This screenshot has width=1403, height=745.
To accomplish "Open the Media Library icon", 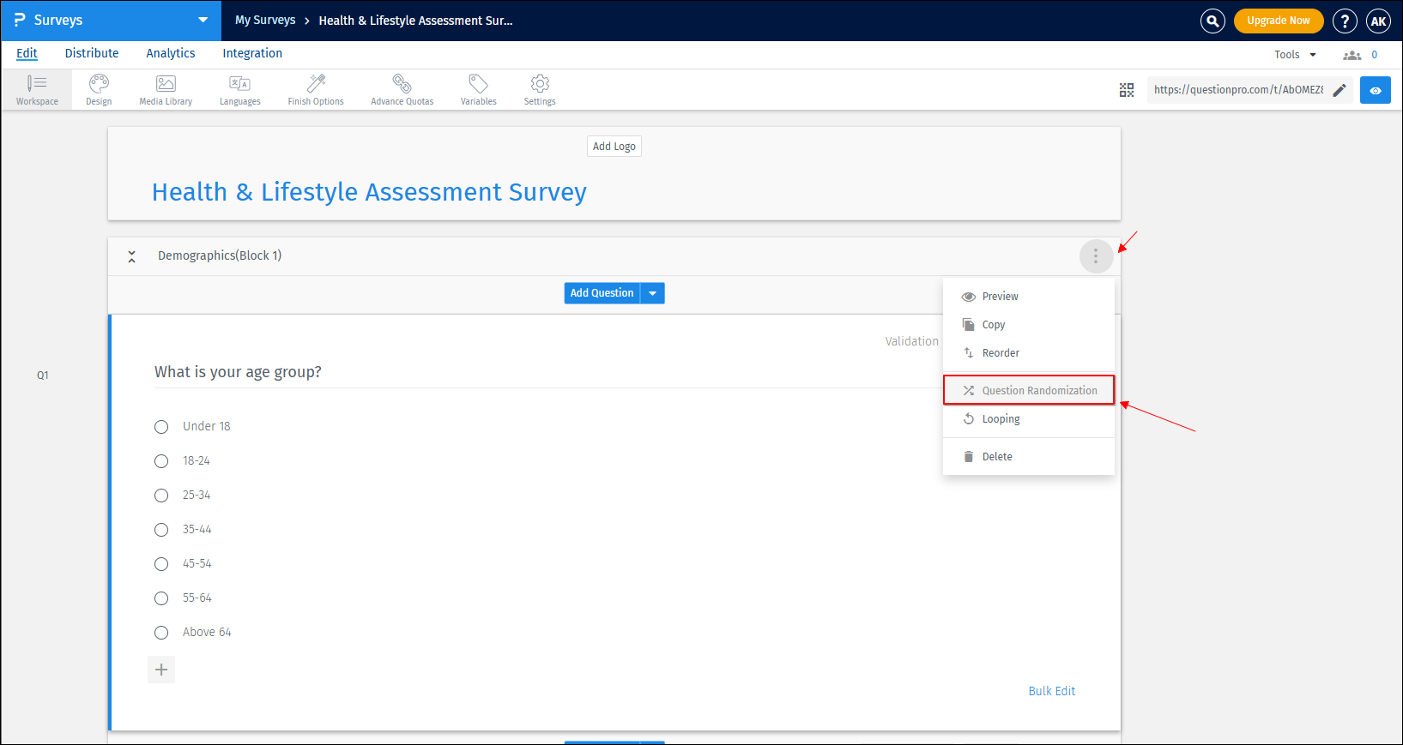I will point(166,90).
